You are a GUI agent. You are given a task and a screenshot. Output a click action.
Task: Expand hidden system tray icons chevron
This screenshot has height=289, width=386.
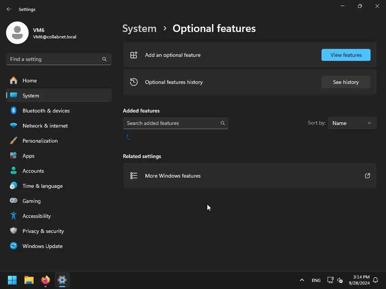(302, 280)
